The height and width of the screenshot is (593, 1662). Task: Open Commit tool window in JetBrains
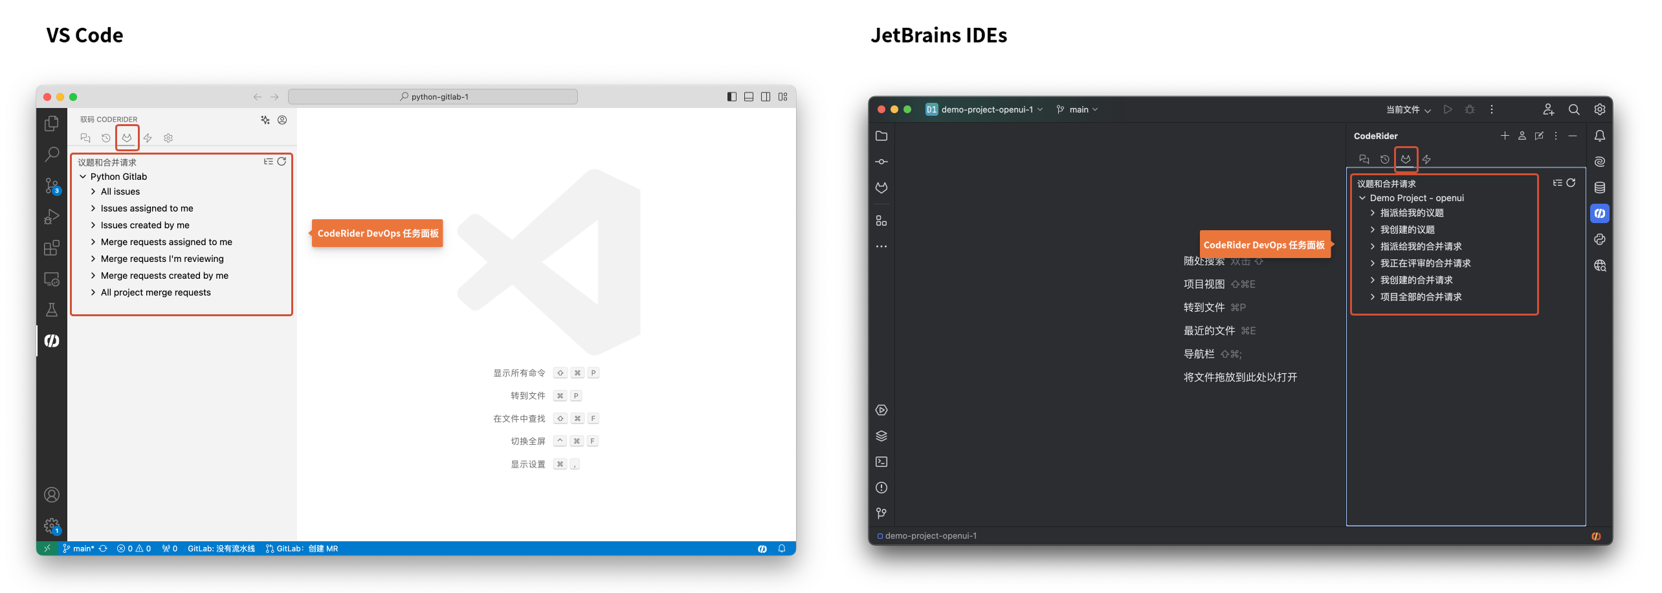click(x=881, y=162)
